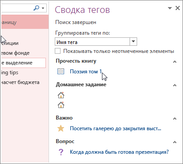This screenshot has height=164, width=183.
Task: Click the Important star tag icon
Action: [61, 128]
